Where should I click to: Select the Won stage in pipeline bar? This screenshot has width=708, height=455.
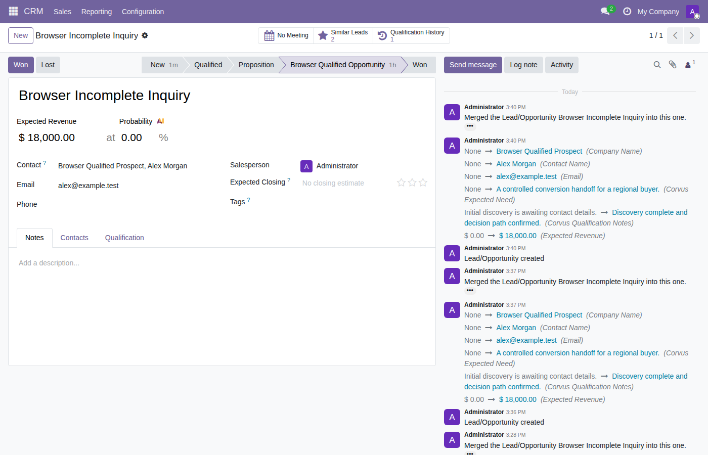click(420, 65)
